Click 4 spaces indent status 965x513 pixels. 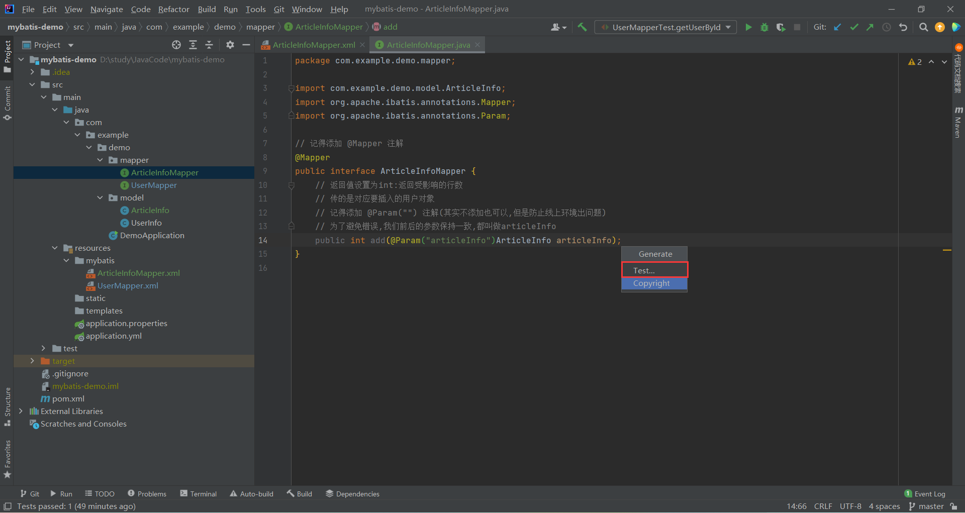[x=885, y=506]
